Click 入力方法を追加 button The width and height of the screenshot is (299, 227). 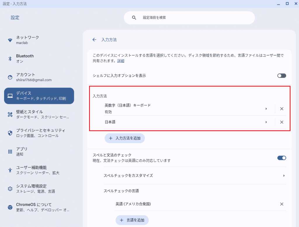pyautogui.click(x=125, y=138)
